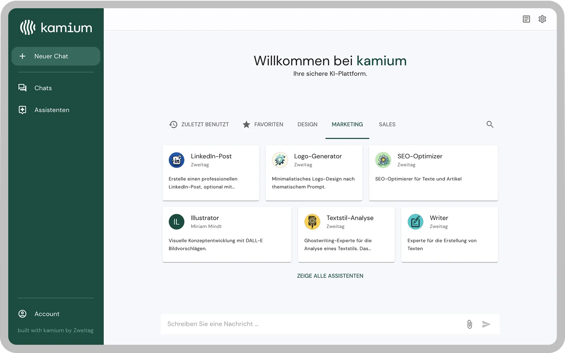Image resolution: width=565 pixels, height=353 pixels.
Task: Open Chats via its speech bubble icon
Action: click(x=22, y=88)
